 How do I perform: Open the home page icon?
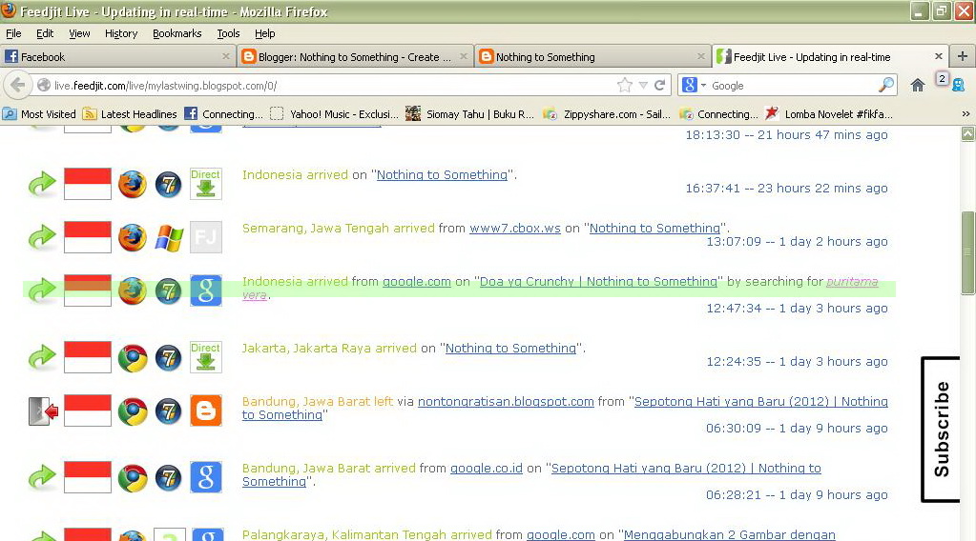point(918,85)
